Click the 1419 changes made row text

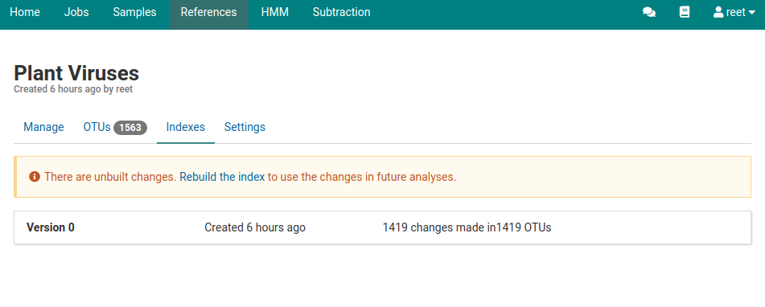tap(467, 227)
